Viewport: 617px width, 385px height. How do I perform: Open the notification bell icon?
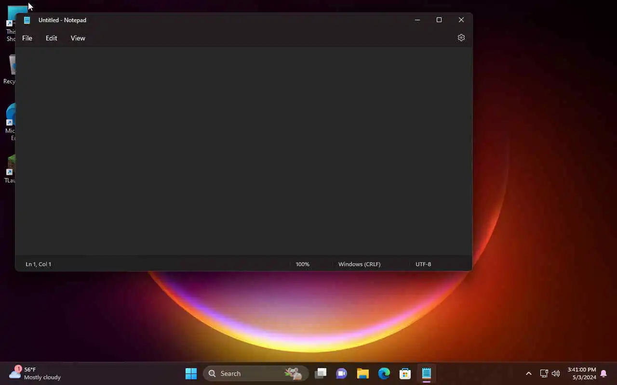point(604,374)
